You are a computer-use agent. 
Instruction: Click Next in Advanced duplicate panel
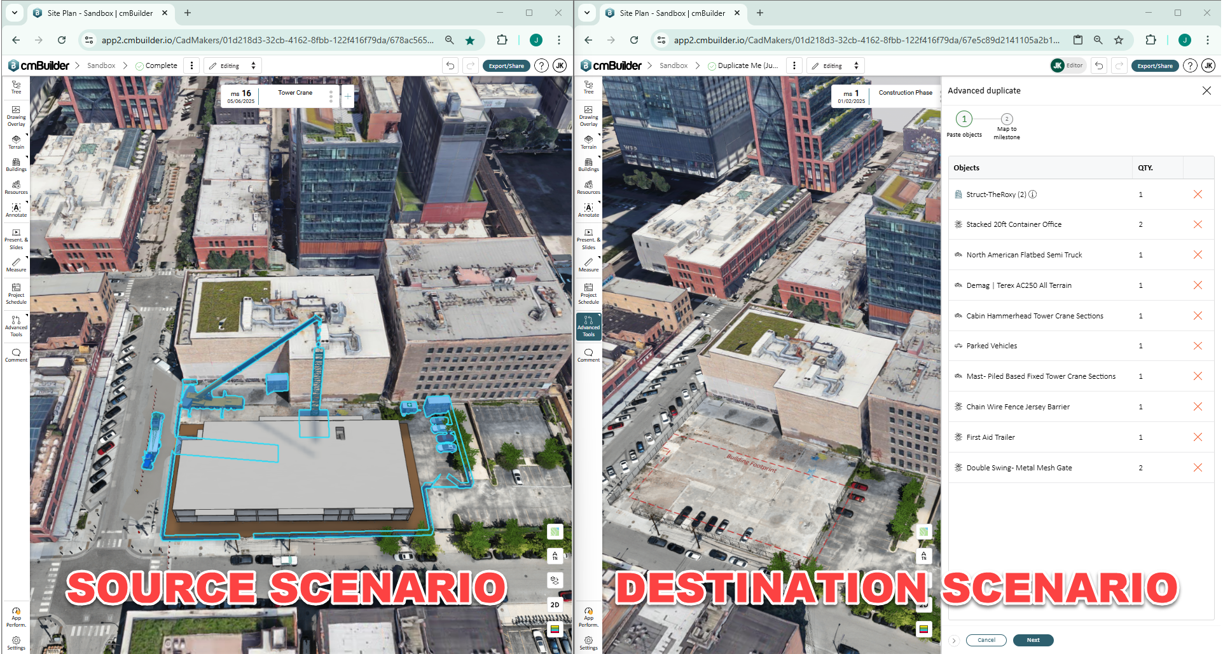(1033, 640)
